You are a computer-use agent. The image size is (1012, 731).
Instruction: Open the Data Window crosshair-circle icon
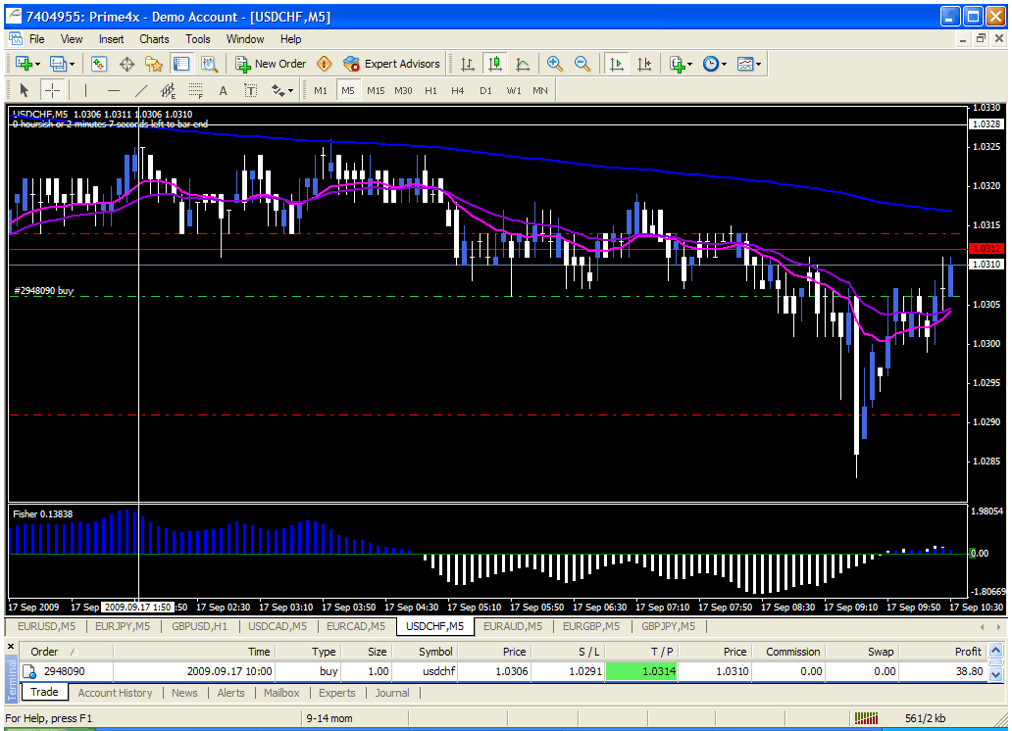[x=126, y=64]
